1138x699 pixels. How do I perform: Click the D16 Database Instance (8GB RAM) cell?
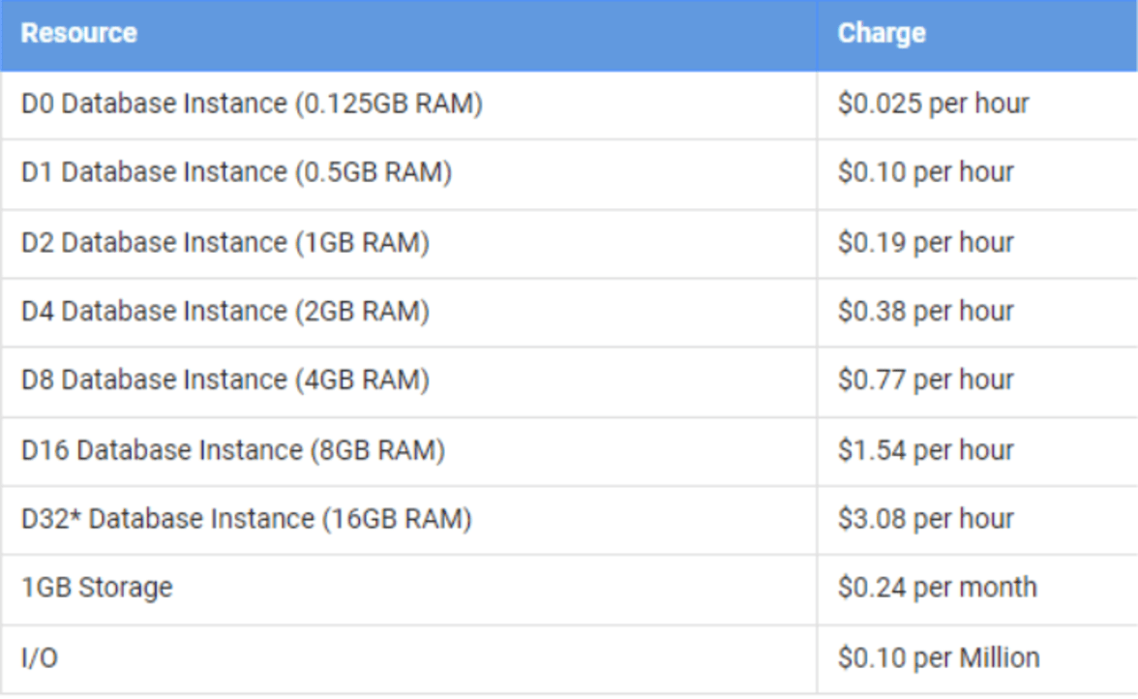coord(233,450)
